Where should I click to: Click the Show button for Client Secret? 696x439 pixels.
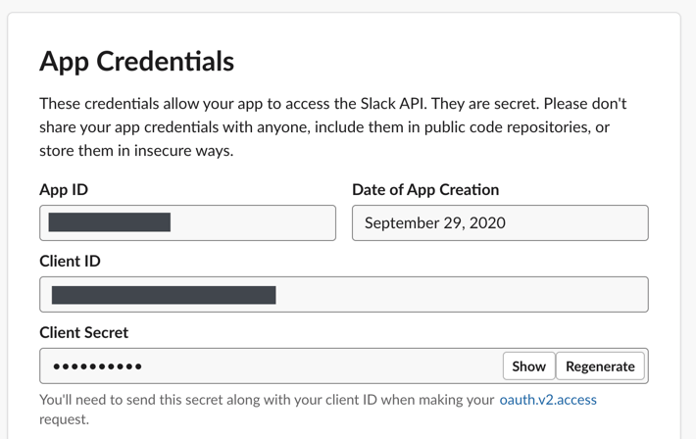click(x=528, y=366)
